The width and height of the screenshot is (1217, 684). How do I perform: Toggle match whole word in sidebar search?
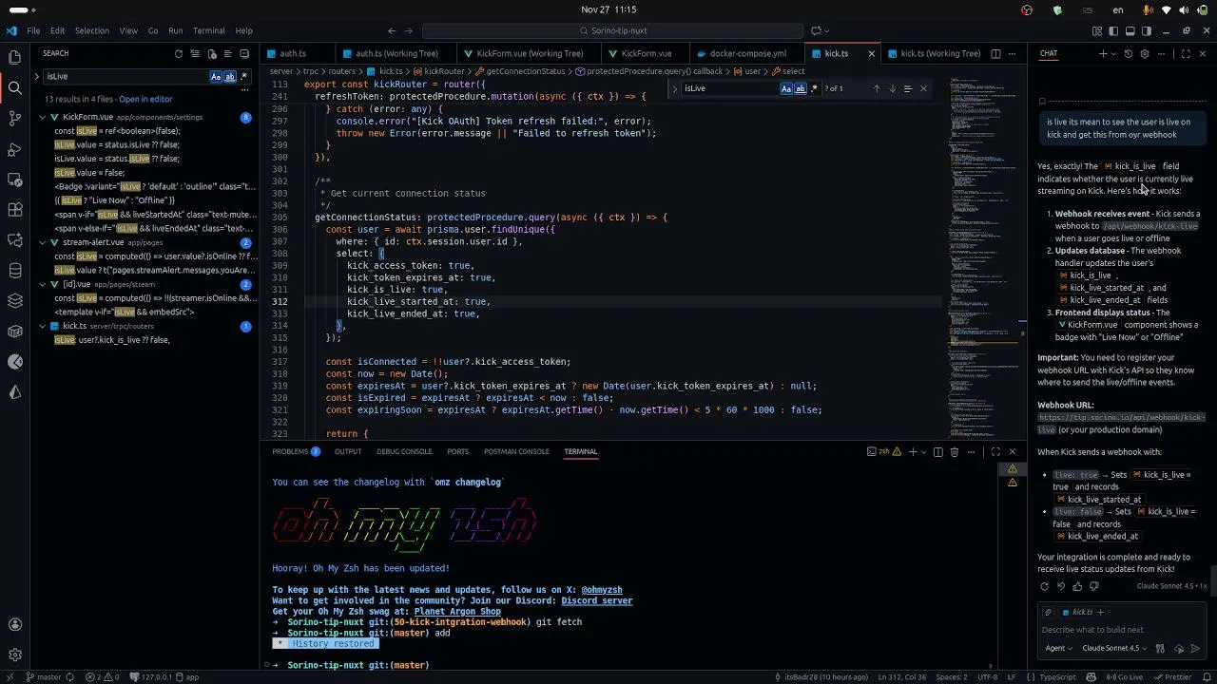click(229, 77)
